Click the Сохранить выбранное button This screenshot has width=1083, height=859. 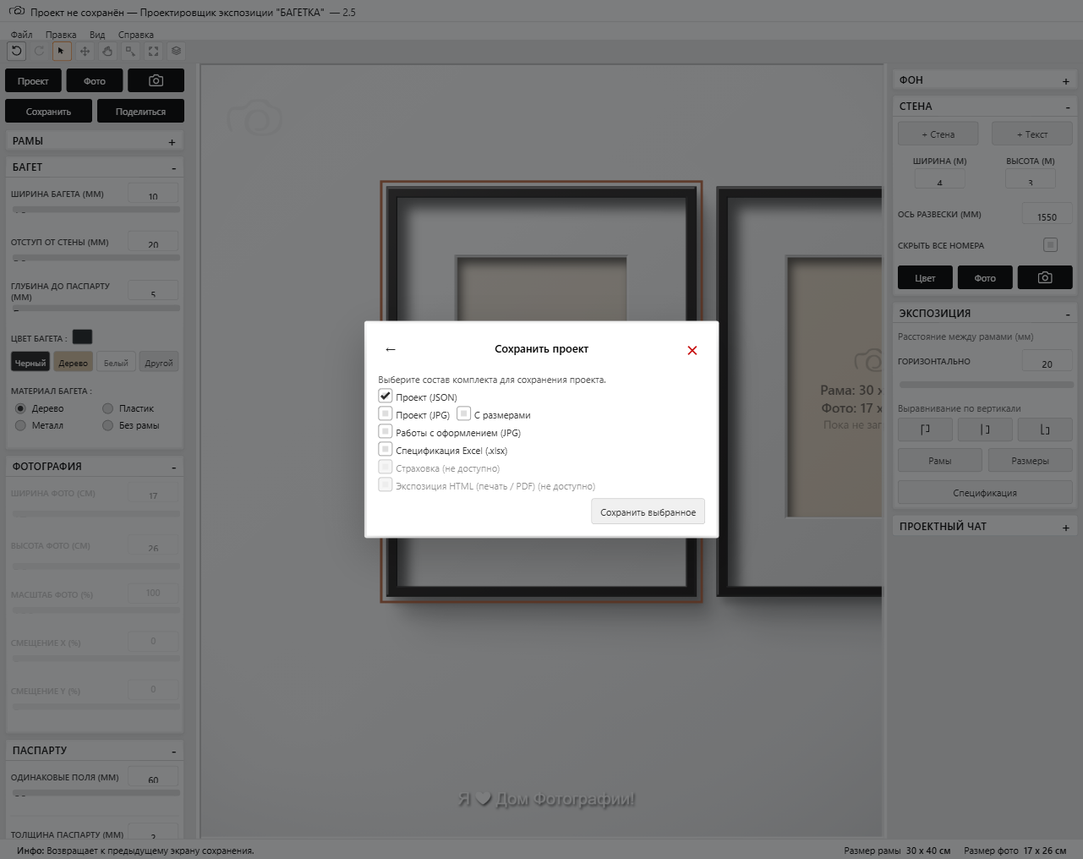(x=648, y=512)
